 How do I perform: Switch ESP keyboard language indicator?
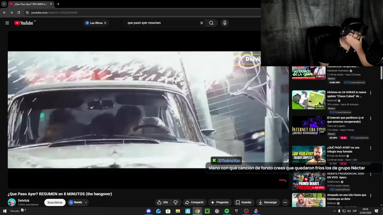(355, 211)
